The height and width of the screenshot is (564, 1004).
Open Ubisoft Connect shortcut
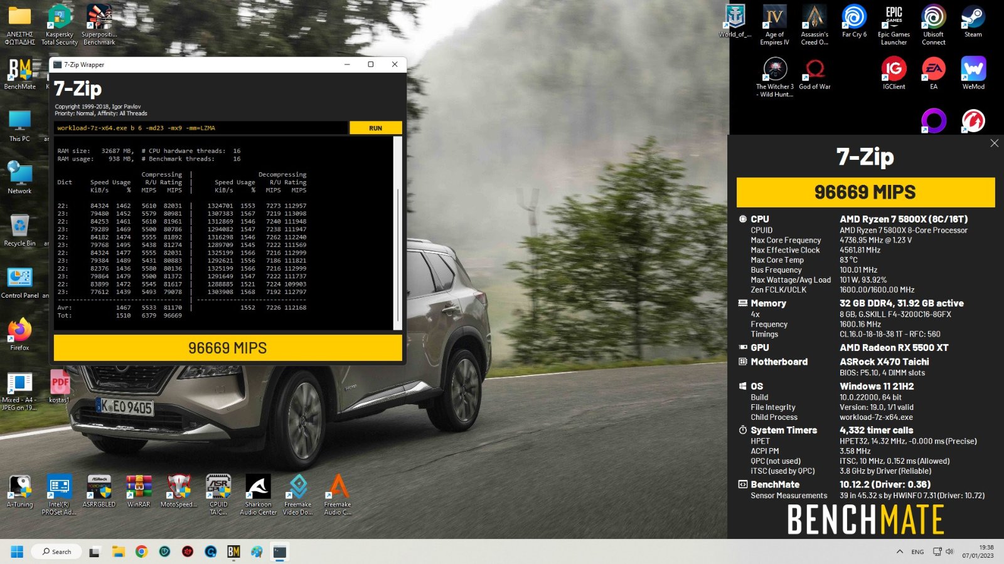point(934,26)
